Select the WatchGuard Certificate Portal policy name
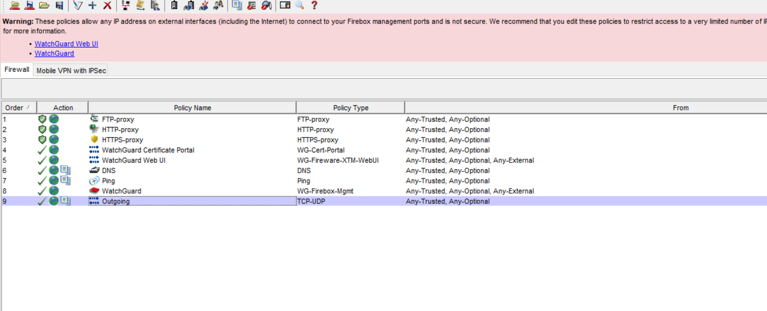Viewport: 767px width, 311px height. (148, 150)
